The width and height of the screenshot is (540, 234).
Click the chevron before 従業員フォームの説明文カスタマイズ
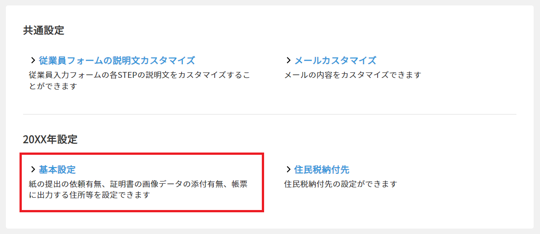(x=33, y=60)
